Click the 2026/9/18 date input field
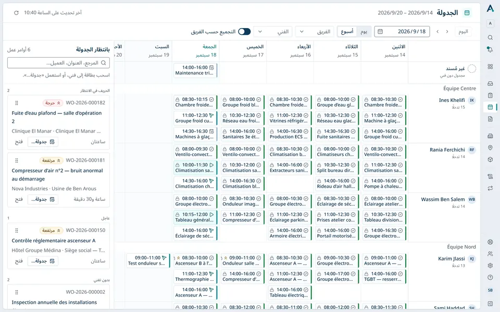The width and height of the screenshot is (500, 312). tap(402, 32)
